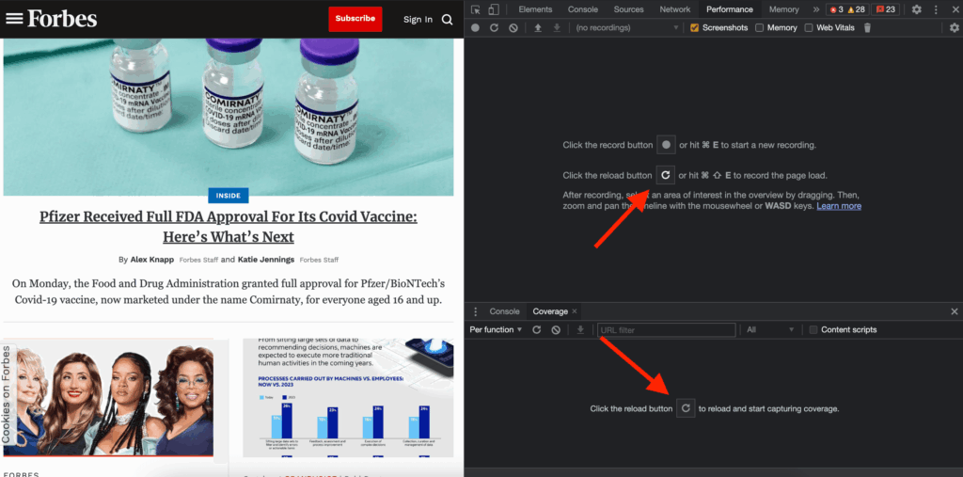Open DevTools settings gear in the tab bar

(x=916, y=9)
